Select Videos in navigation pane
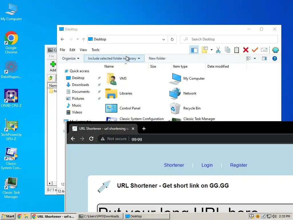Viewport: 293px width, 220px height. click(77, 112)
